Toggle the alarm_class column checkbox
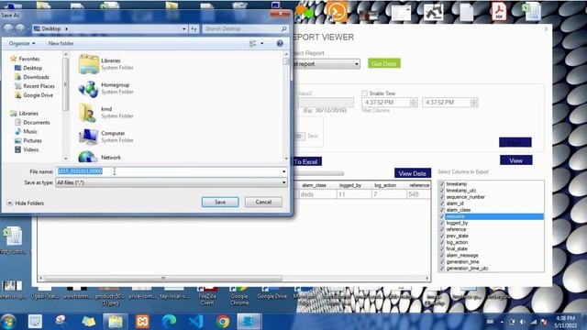Screen dimensions: 587x330 click(442, 210)
